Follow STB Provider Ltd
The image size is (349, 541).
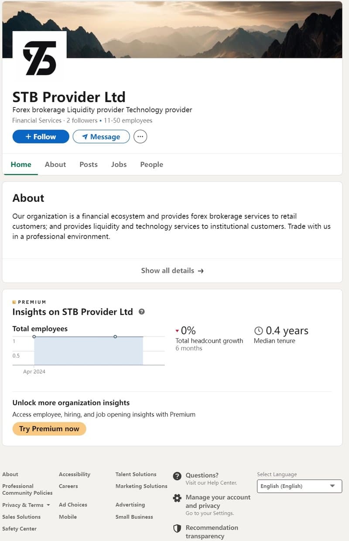(x=41, y=136)
